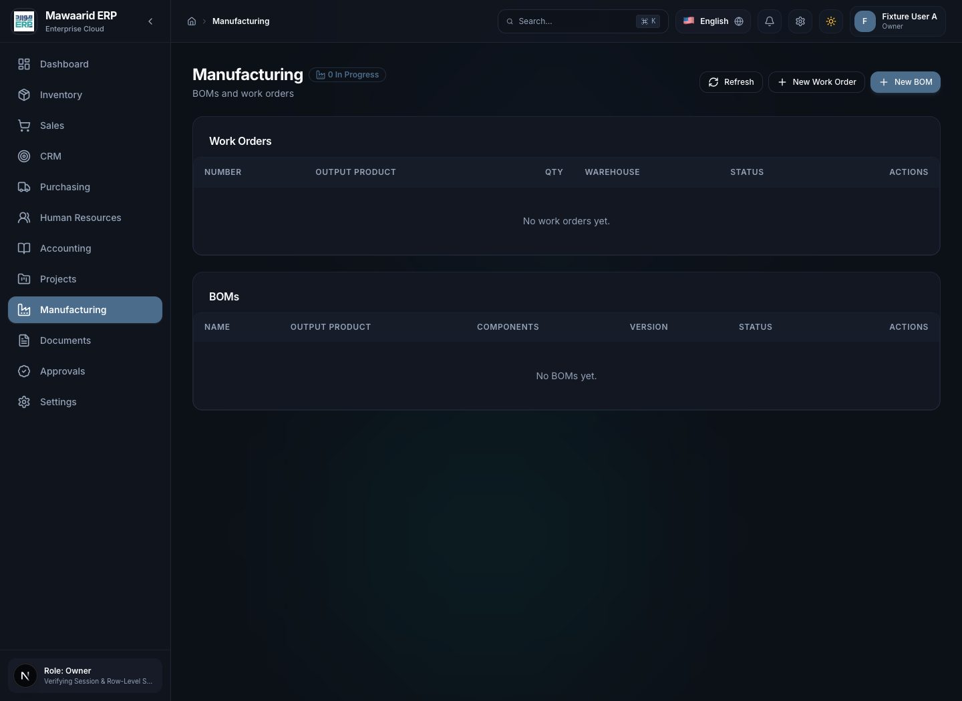Viewport: 962px width, 701px height.
Task: Open Human Resources via its people icon
Action: pyautogui.click(x=24, y=218)
